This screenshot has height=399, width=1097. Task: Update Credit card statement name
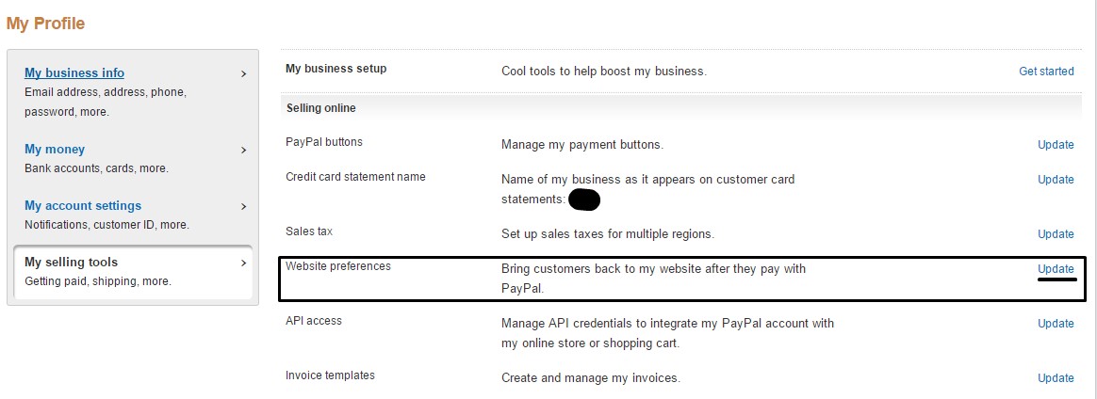tap(1056, 180)
